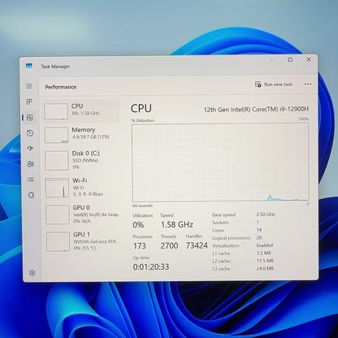Image resolution: width=338 pixels, height=338 pixels.
Task: Click the L1 cache 1.2 MB value
Action: coord(263,253)
